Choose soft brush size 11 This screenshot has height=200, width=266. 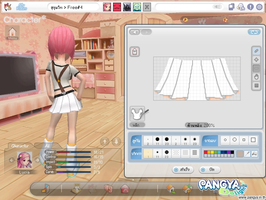pos(185,140)
